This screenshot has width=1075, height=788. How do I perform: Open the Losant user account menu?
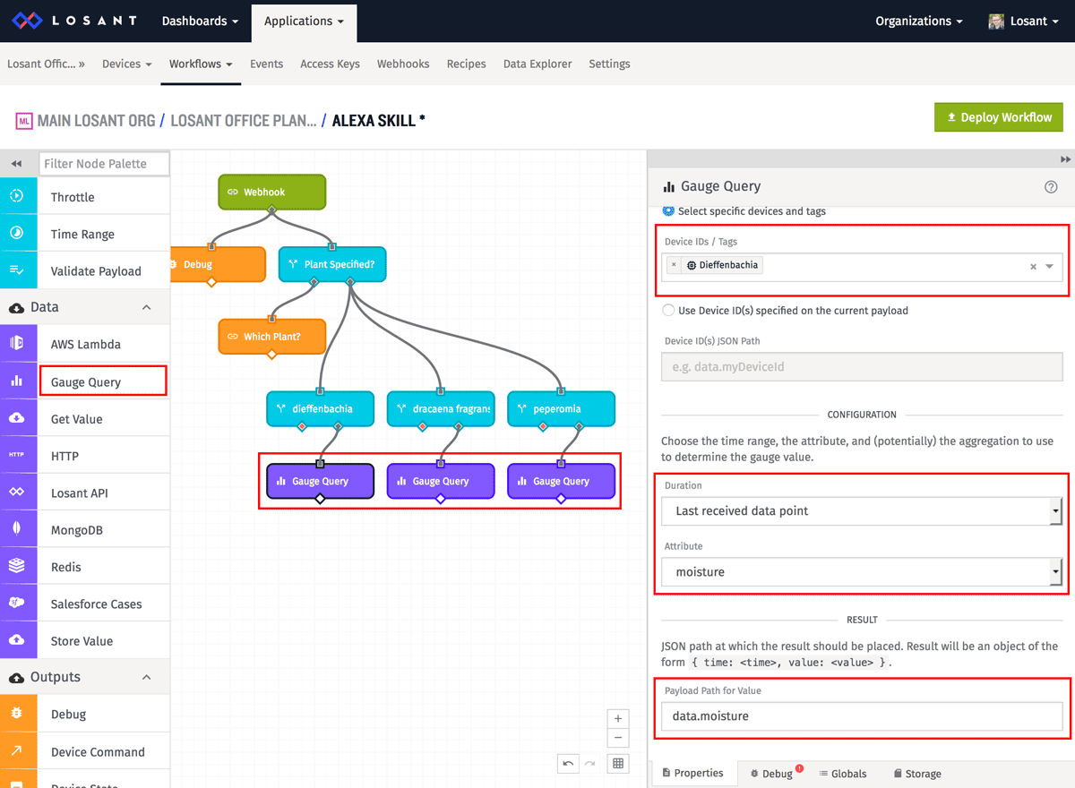[x=1023, y=21]
